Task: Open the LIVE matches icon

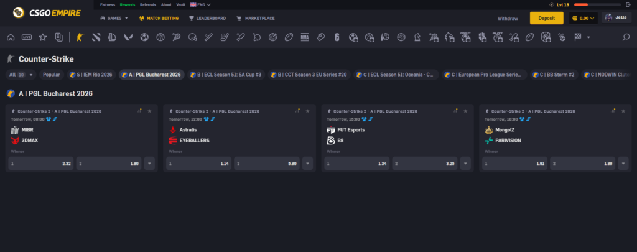Action: (27, 37)
